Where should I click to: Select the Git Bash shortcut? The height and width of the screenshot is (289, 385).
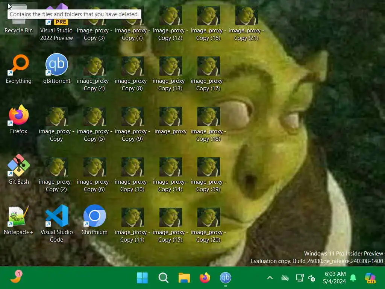click(x=19, y=170)
